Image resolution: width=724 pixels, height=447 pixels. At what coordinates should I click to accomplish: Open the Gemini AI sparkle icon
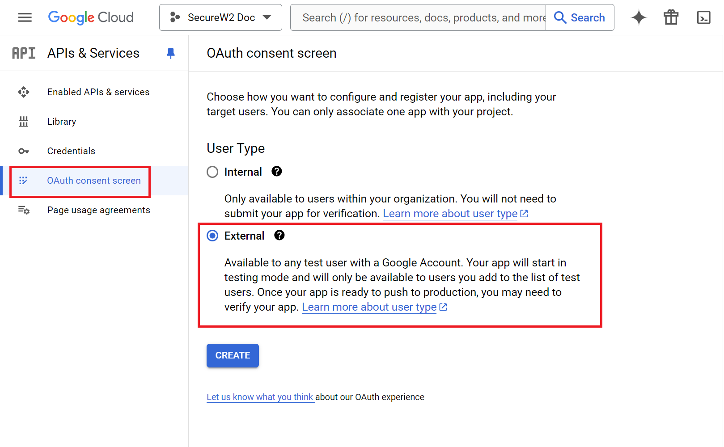639,17
